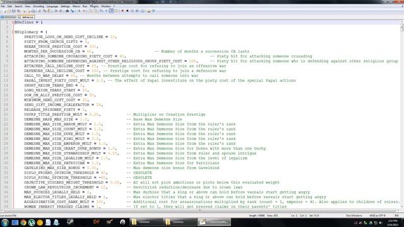The image size is (404, 227).
Task: Open Steam from the taskbar
Action: [x=70, y=222]
